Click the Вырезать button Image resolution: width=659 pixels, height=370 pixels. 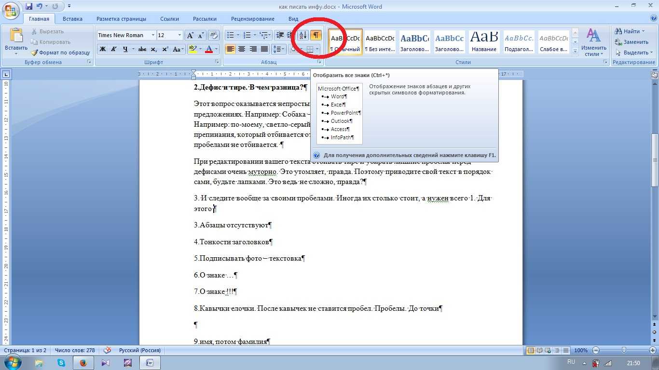pos(47,31)
